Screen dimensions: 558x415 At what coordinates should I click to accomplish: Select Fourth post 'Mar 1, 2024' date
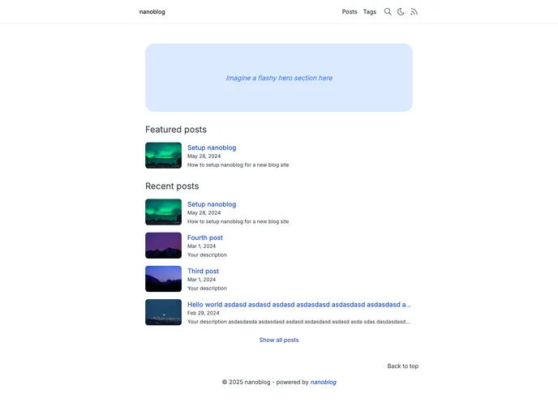click(201, 246)
